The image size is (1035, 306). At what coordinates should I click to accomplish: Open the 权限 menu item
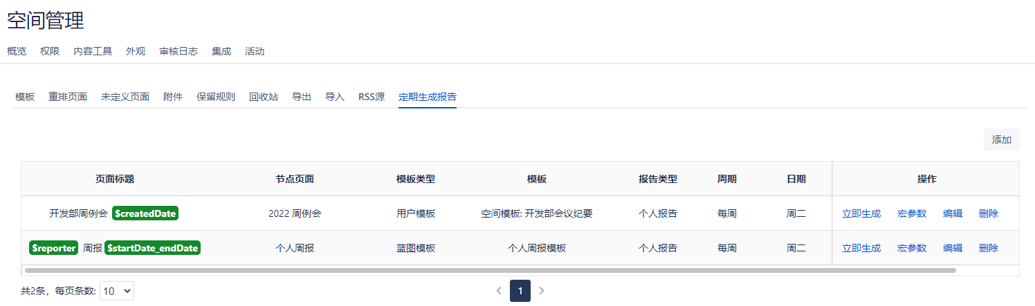[x=50, y=51]
